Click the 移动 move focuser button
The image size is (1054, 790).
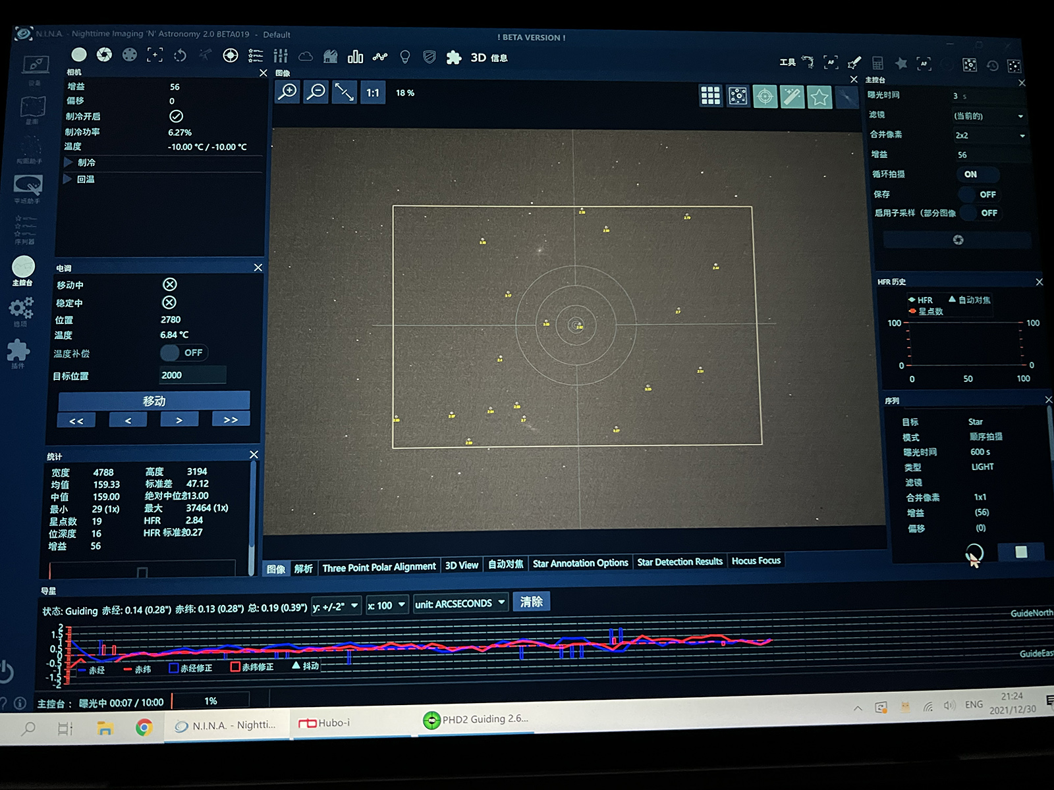pyautogui.click(x=154, y=400)
